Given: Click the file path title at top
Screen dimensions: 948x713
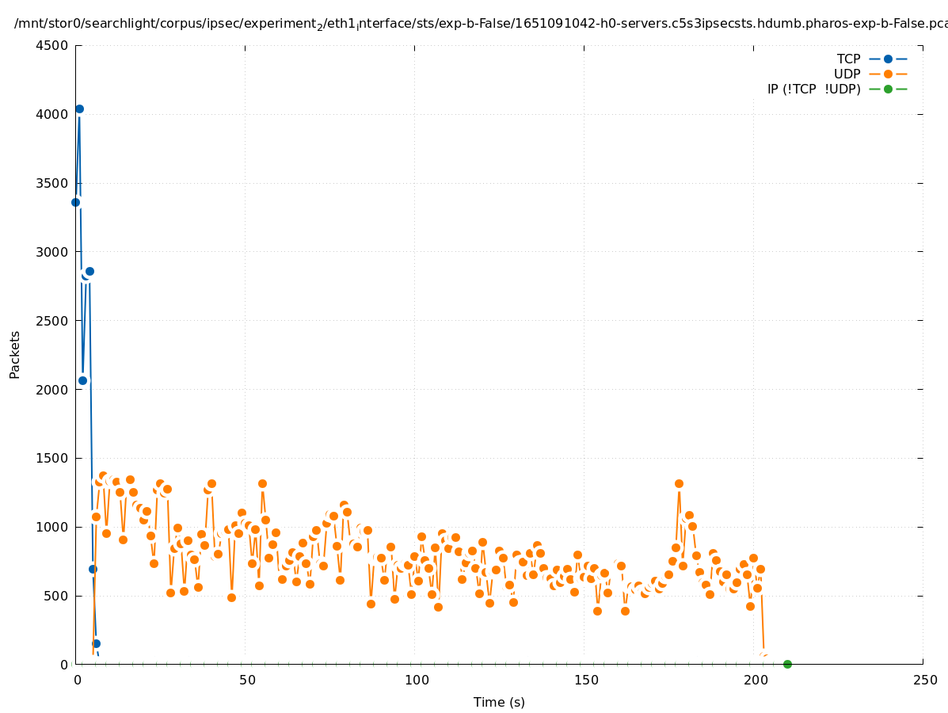Looking at the screenshot, I should (x=480, y=24).
